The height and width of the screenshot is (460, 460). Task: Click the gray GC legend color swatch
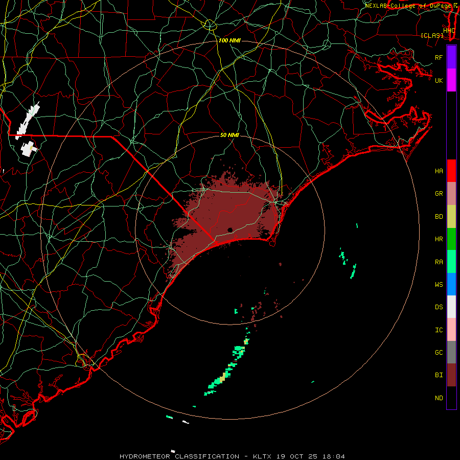pyautogui.click(x=451, y=352)
